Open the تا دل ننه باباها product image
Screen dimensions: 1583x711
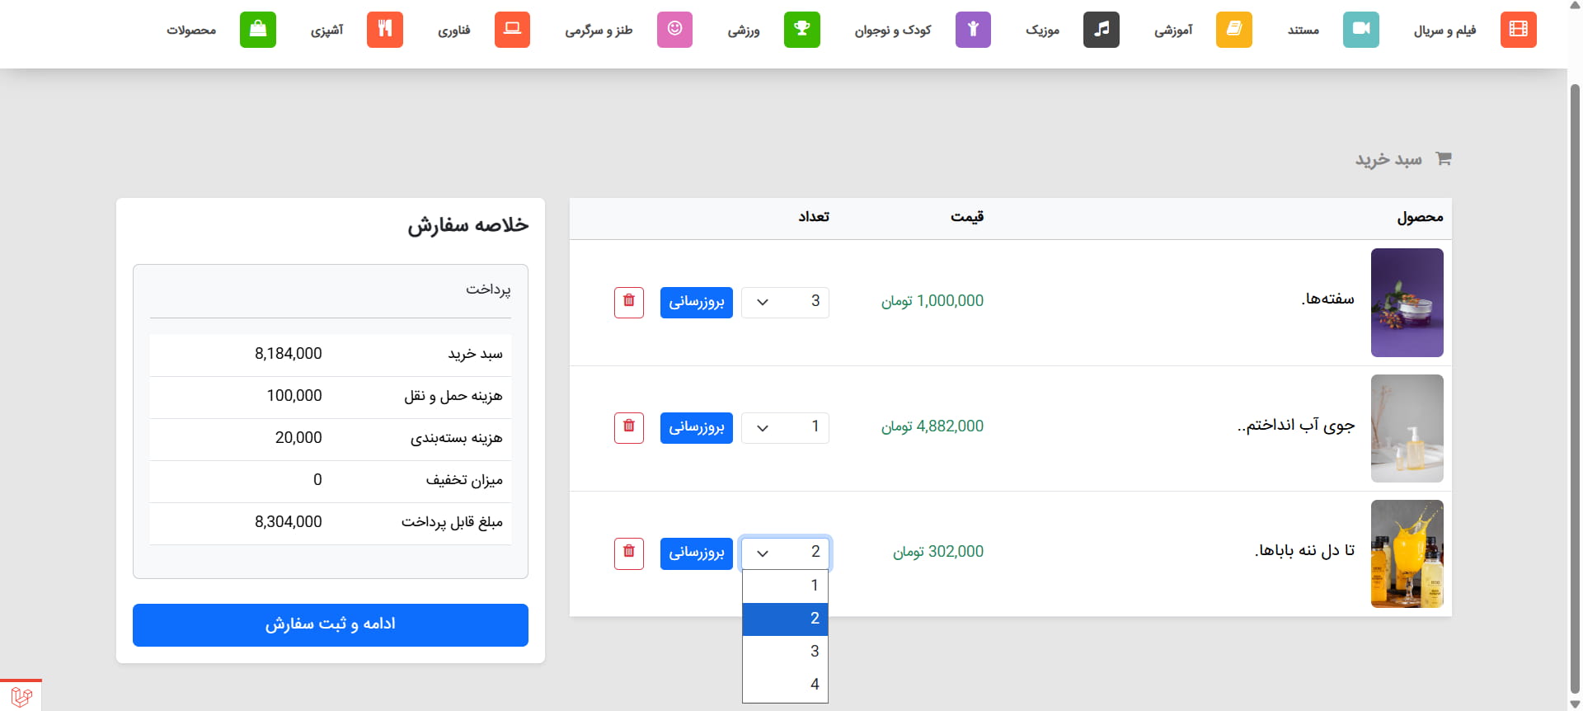1407,553
